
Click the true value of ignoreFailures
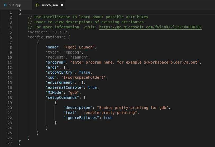108,118
